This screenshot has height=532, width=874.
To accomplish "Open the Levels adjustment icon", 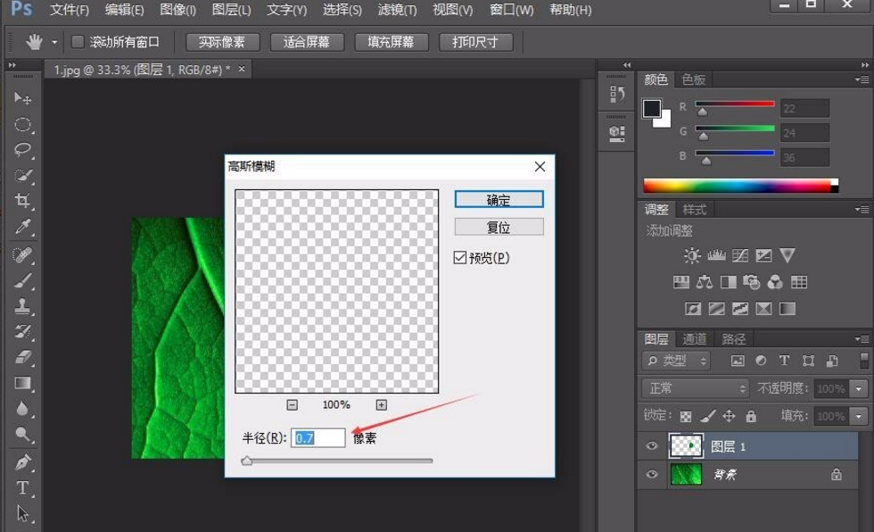I will [716, 255].
